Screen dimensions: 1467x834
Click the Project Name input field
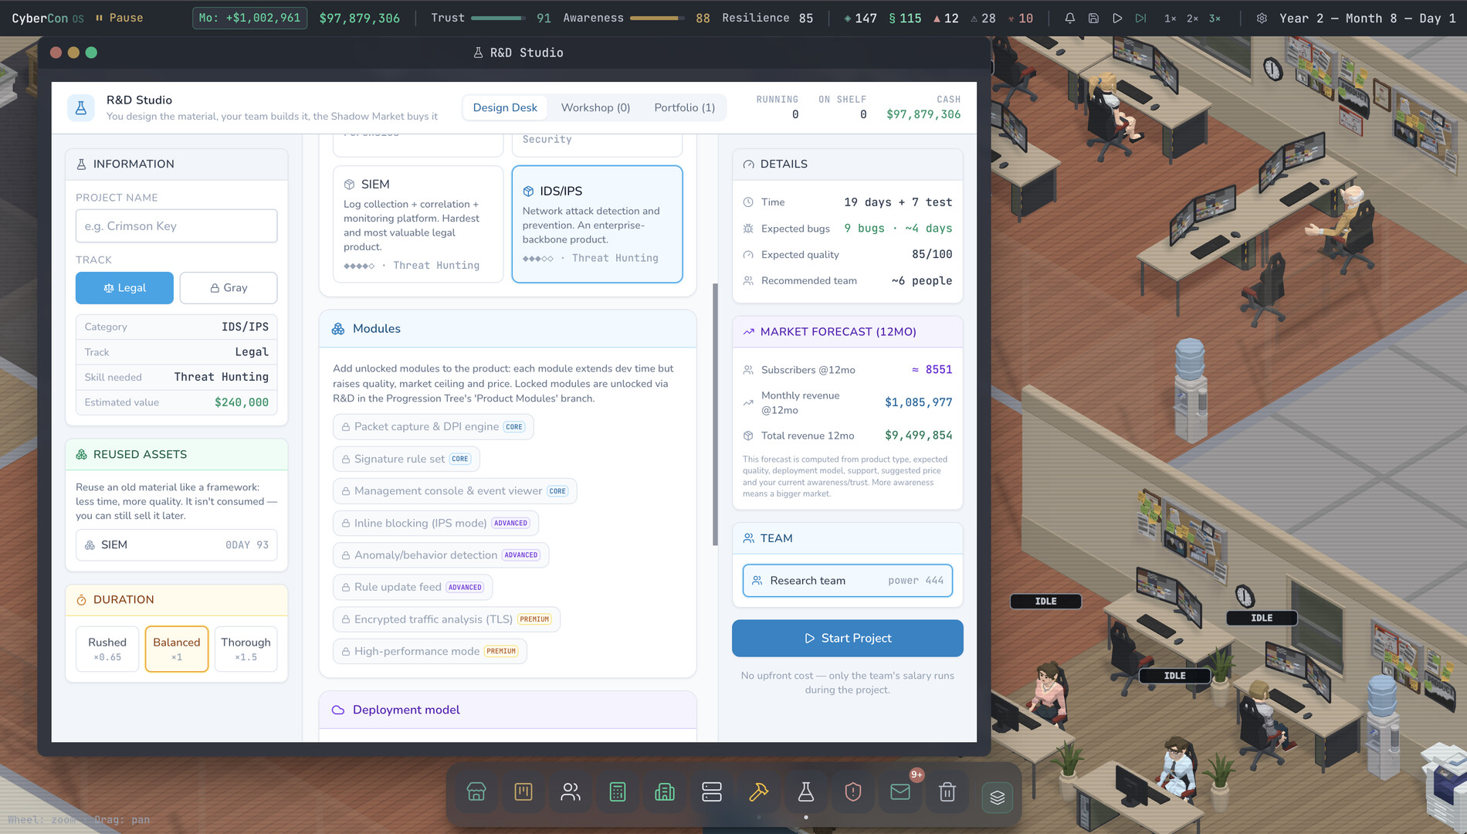tap(176, 226)
